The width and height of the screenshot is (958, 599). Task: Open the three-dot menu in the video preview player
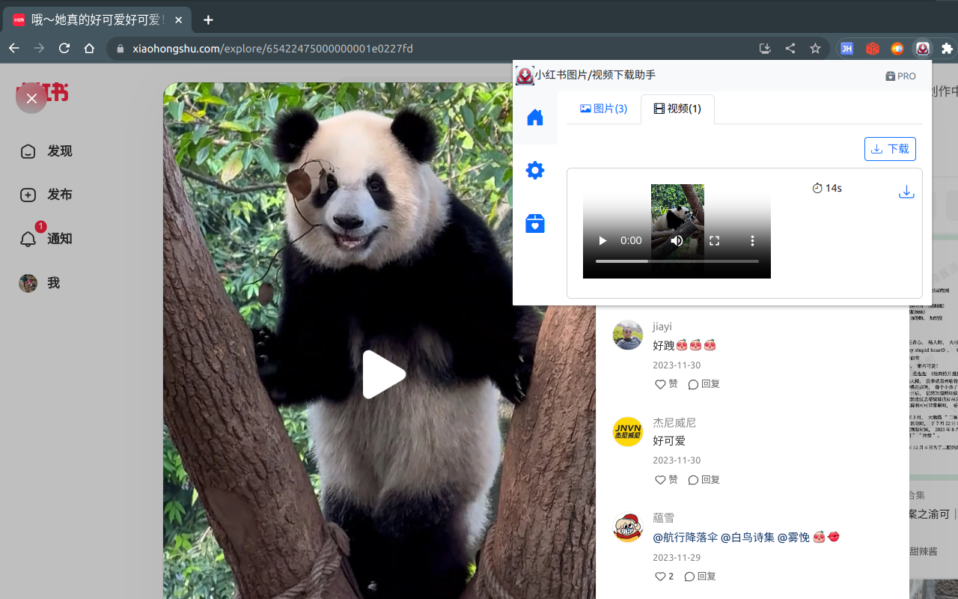(752, 240)
